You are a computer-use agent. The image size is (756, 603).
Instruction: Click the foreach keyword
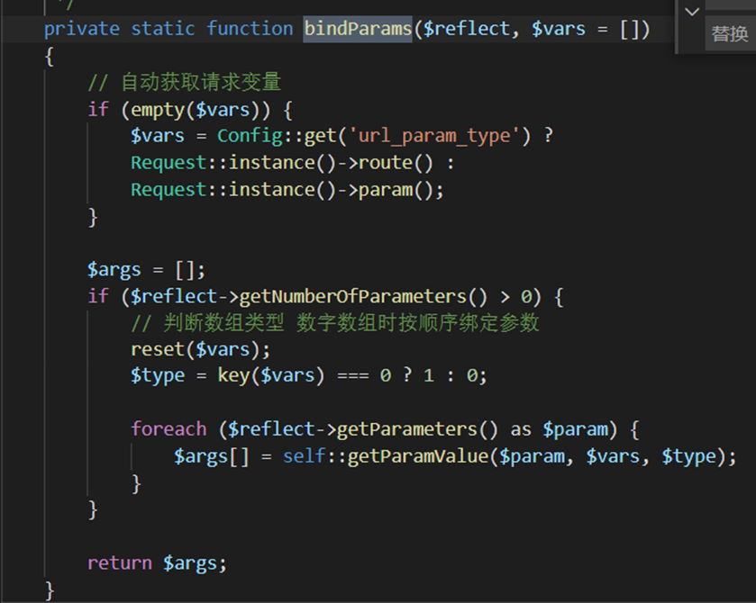169,428
